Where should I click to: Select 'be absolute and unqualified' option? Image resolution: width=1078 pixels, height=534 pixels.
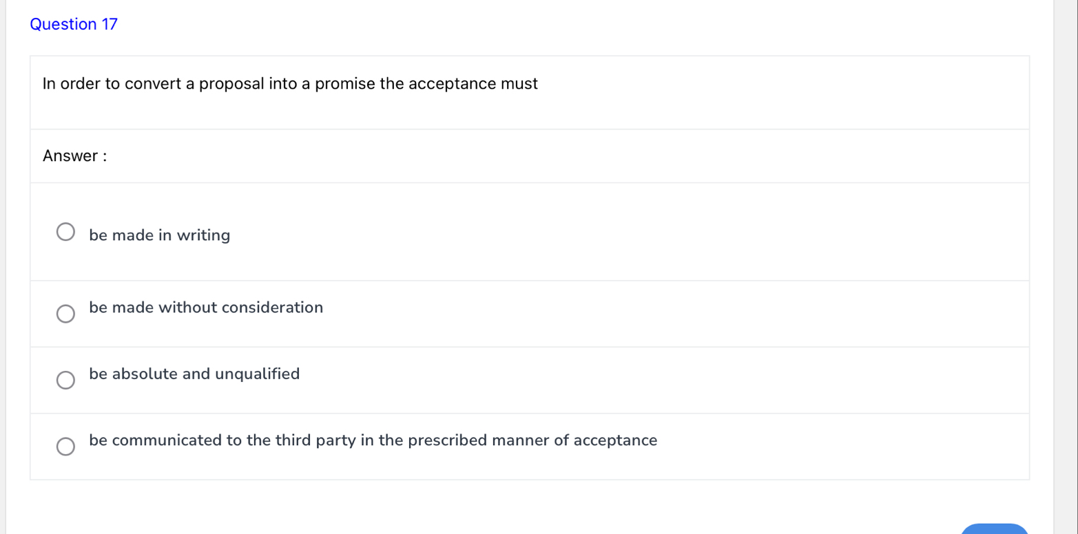pos(194,374)
